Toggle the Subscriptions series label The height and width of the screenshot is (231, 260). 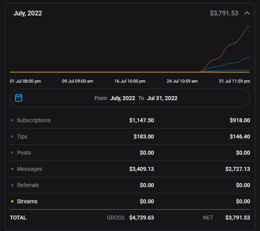point(34,120)
